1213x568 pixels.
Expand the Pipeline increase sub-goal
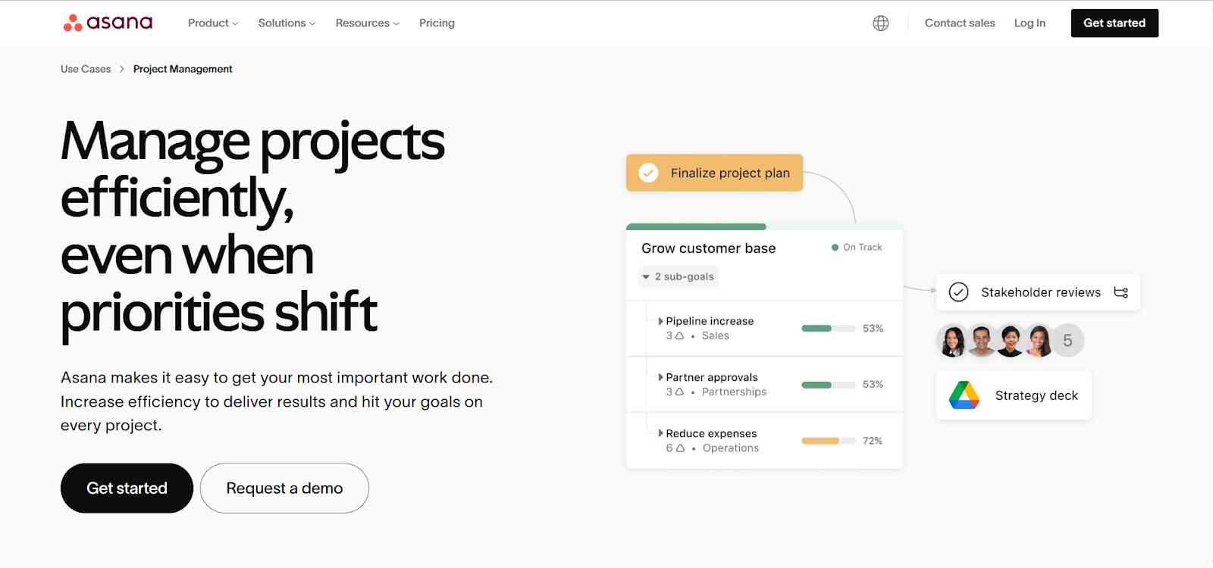pos(660,321)
